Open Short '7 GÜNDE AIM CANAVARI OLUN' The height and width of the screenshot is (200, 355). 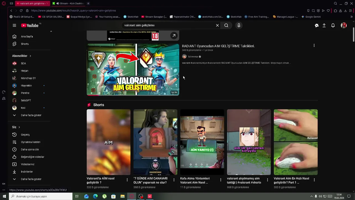click(x=155, y=142)
